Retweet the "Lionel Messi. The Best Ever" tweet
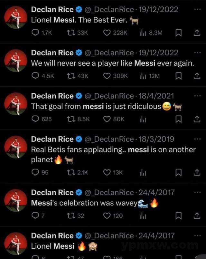Image resolution: width=206 pixels, height=259 pixels. 71,33
